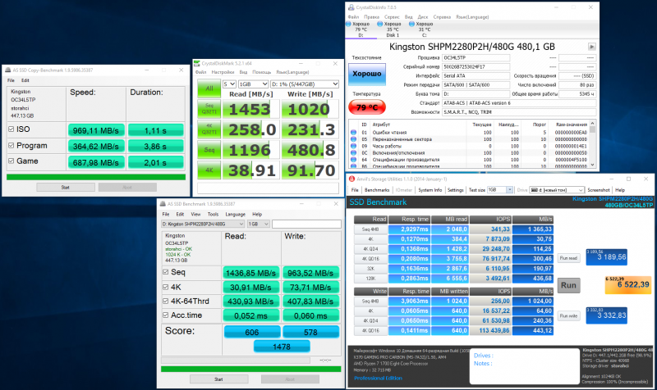The width and height of the screenshot is (657, 390).
Task: Open the D: 1% (5/447GiB) drive dropdown
Action: click(304, 84)
